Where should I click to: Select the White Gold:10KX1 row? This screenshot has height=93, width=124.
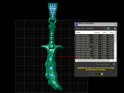pyautogui.click(x=95, y=51)
